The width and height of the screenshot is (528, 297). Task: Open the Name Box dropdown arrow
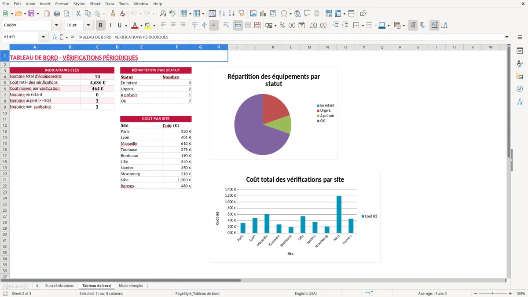click(43, 37)
